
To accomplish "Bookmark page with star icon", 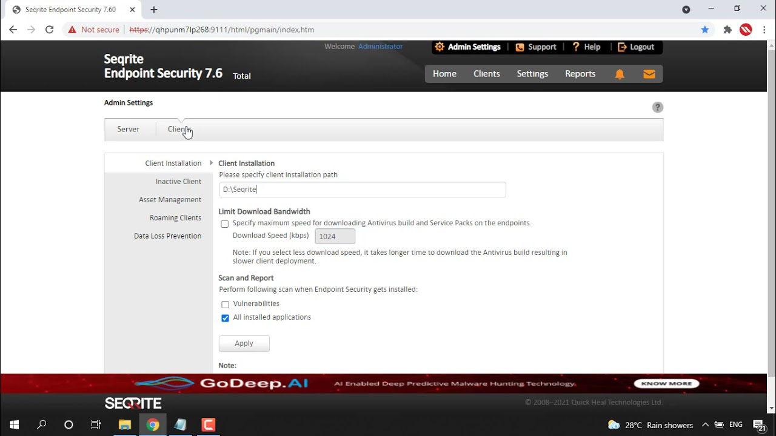I will tap(705, 30).
